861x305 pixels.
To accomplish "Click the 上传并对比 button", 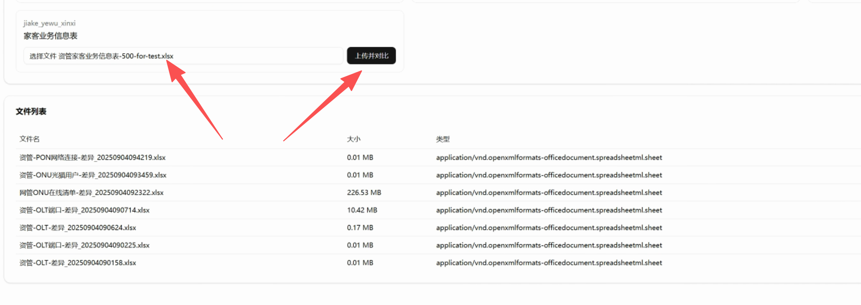I will click(371, 56).
